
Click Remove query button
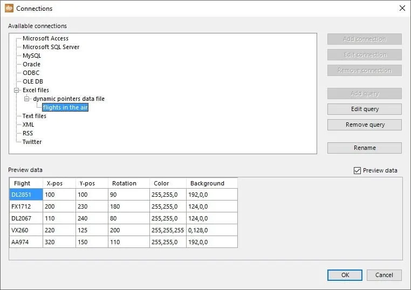point(364,125)
